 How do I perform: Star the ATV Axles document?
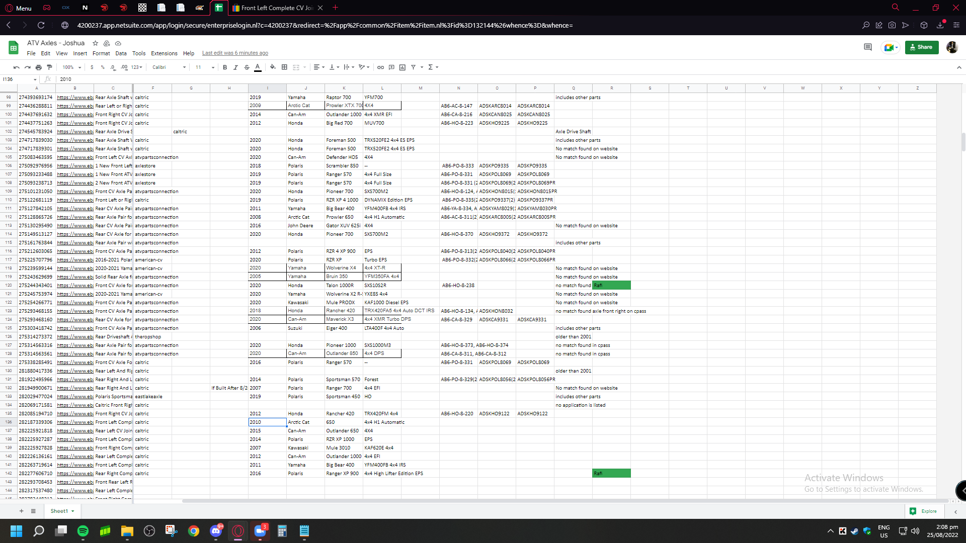[95, 43]
